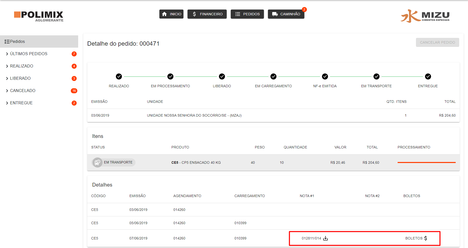
Task: Click the orange PROCESSAMENTO progress bar
Action: pyautogui.click(x=427, y=162)
